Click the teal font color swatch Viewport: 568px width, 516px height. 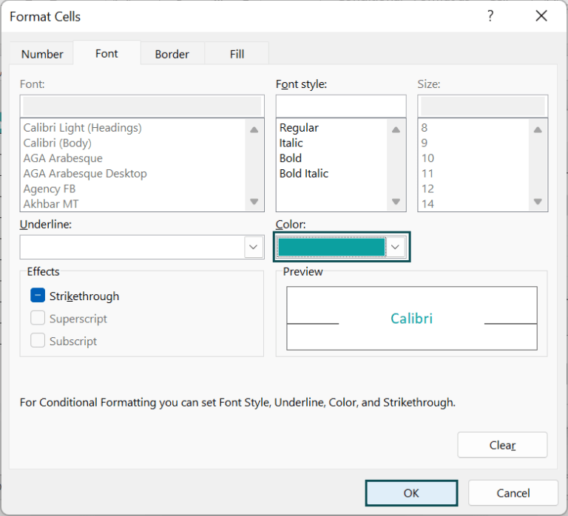(331, 247)
